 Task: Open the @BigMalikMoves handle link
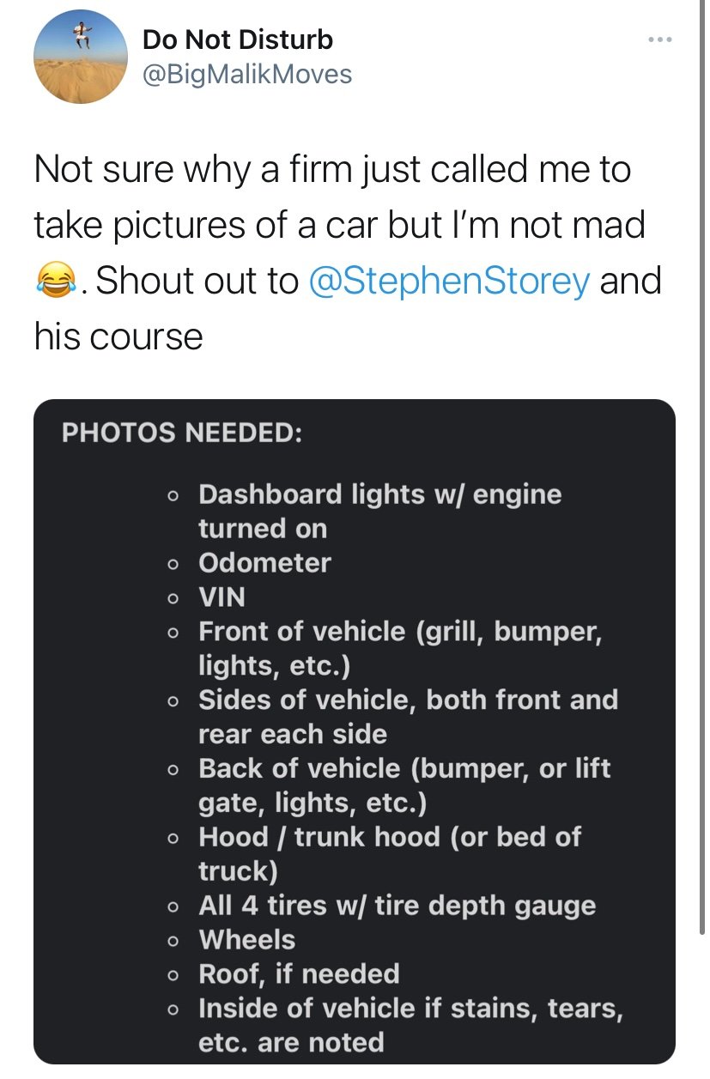pos(246,74)
